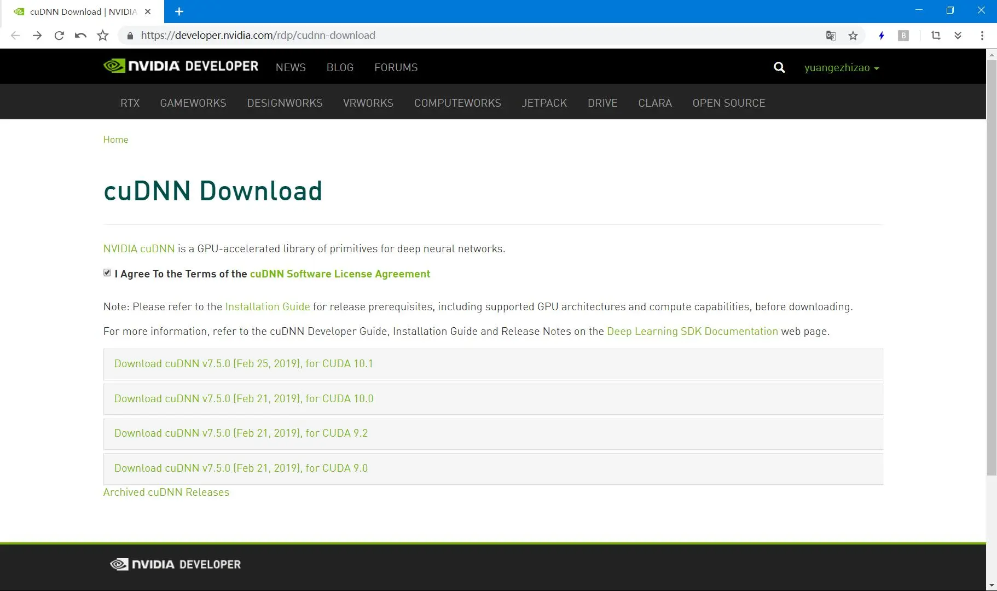Image resolution: width=997 pixels, height=591 pixels.
Task: Go to the JETPACK section
Action: tap(544, 103)
